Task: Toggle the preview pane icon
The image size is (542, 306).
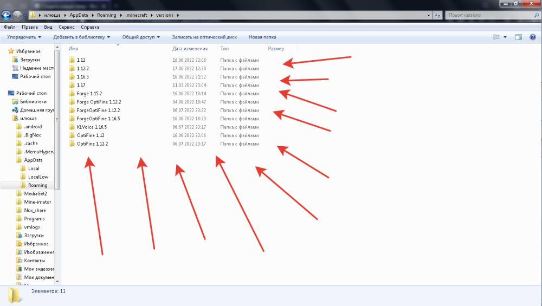Action: click(519, 37)
